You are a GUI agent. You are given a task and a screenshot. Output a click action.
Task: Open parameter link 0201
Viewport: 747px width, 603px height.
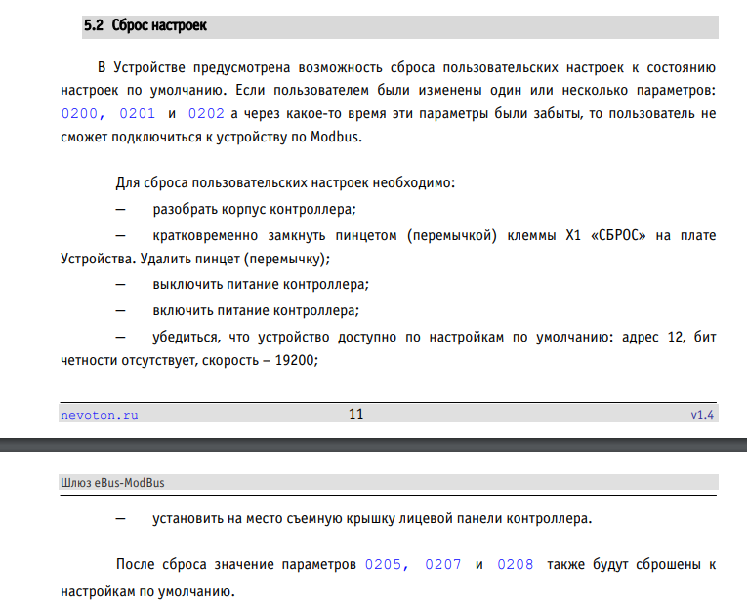[138, 114]
